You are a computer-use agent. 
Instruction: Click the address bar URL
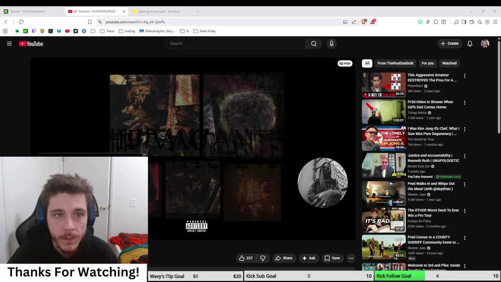(x=135, y=22)
